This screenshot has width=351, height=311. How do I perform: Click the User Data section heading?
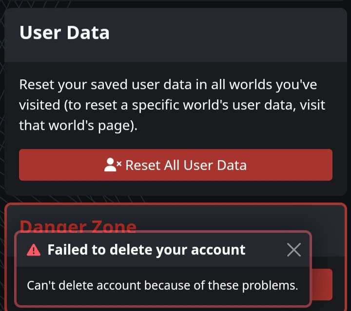[x=64, y=33]
